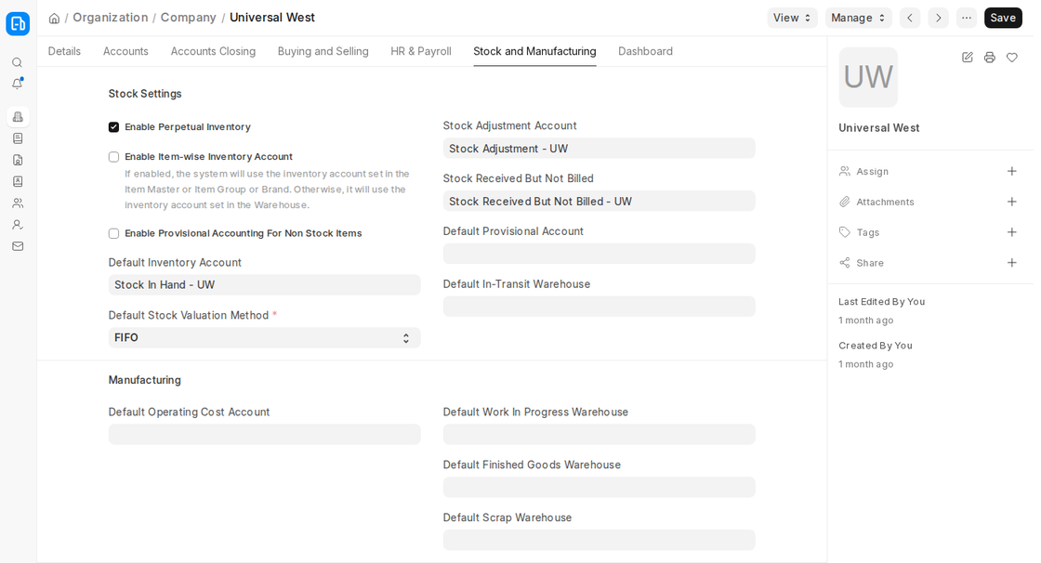Click Default Inventory Account field
This screenshot has width=1041, height=563.
click(264, 285)
